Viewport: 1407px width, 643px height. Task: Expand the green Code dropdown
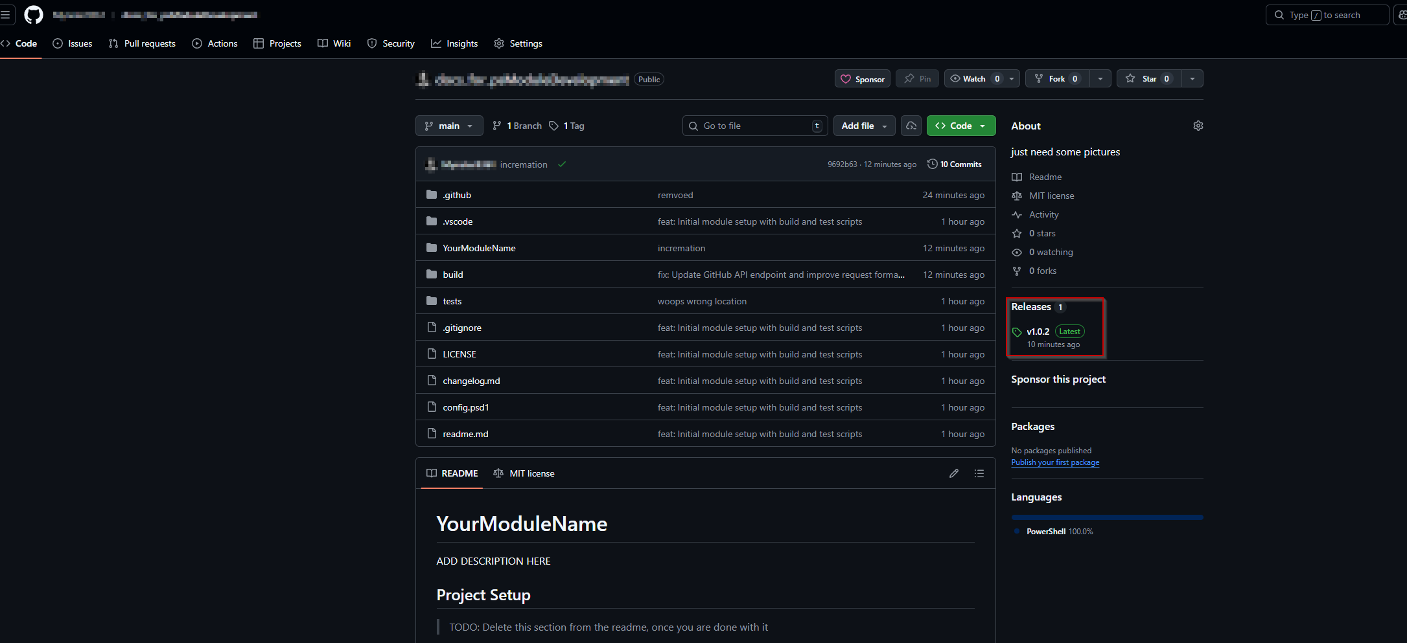click(983, 126)
